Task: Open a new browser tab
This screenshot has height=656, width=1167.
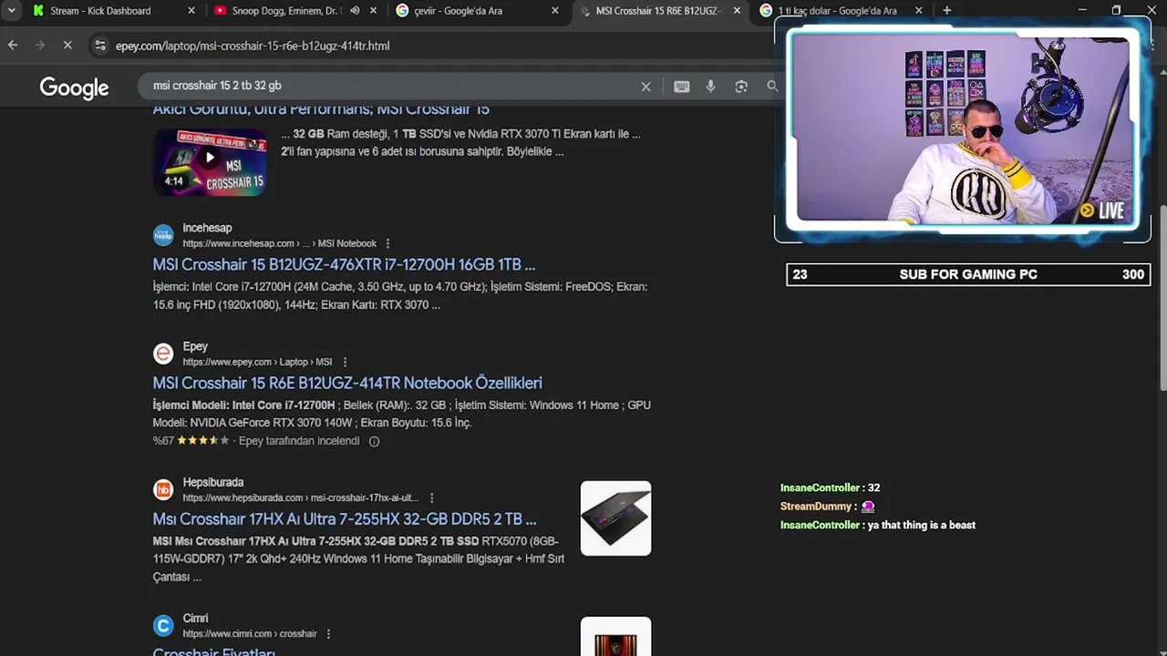Action: point(946,11)
